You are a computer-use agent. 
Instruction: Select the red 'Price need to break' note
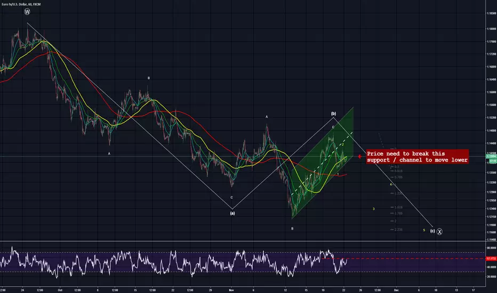[417, 157]
